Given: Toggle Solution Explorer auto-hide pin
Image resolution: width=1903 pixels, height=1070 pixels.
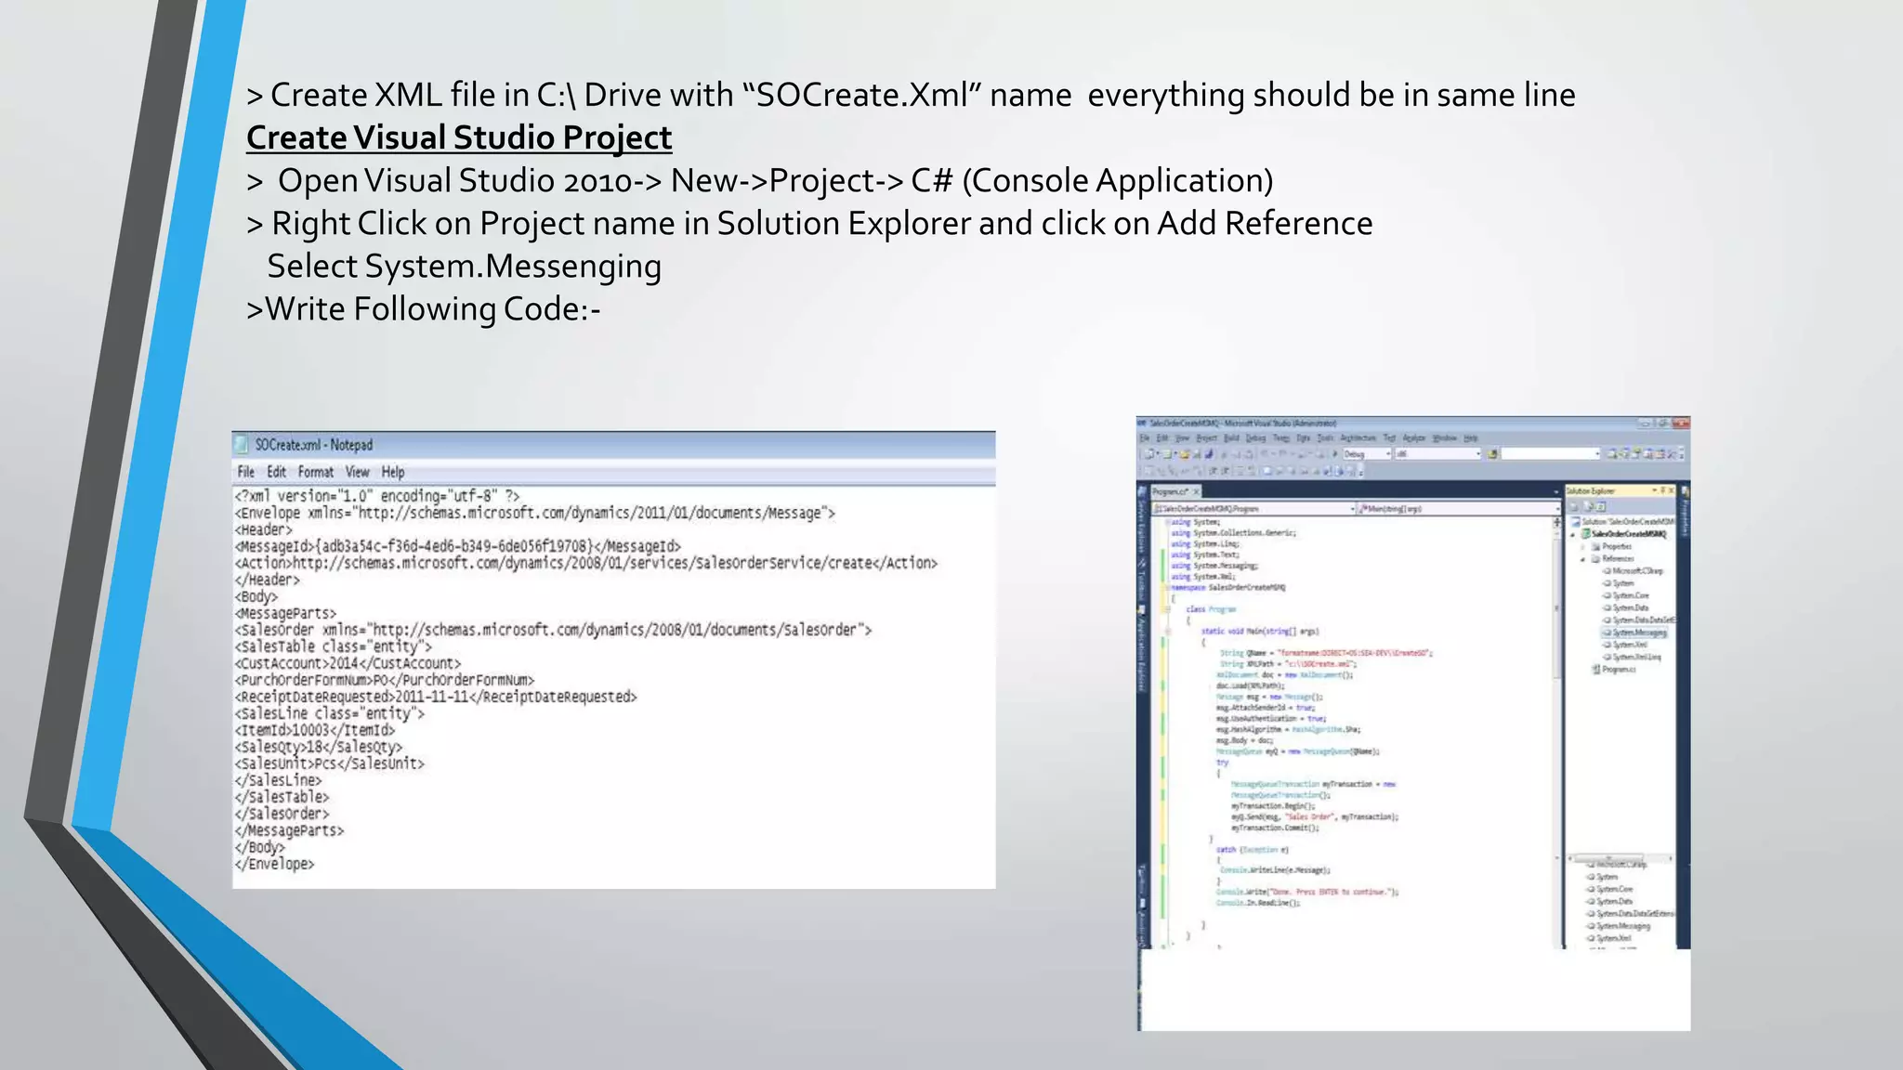Looking at the screenshot, I should coord(1662,490).
